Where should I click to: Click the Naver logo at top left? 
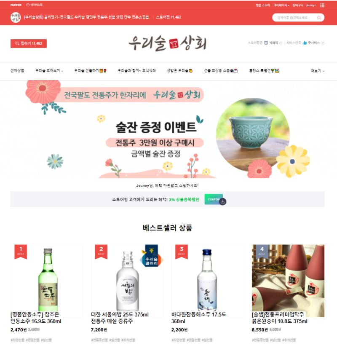tap(16, 5)
